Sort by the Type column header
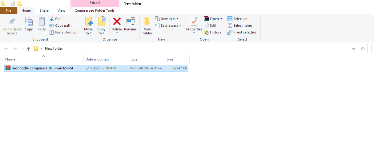Viewport: 374px width, 160px height. click(x=147, y=59)
